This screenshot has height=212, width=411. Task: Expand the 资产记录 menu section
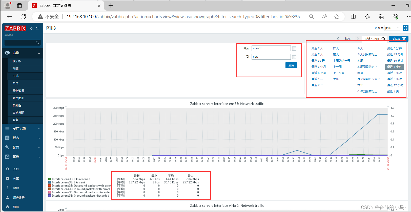point(23,128)
